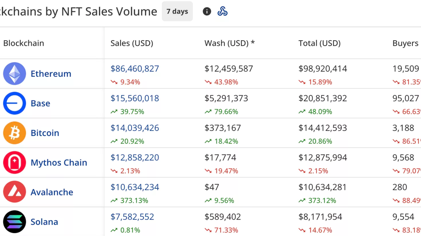Open the Base blockchain link
This screenshot has width=421, height=236.
coord(40,103)
